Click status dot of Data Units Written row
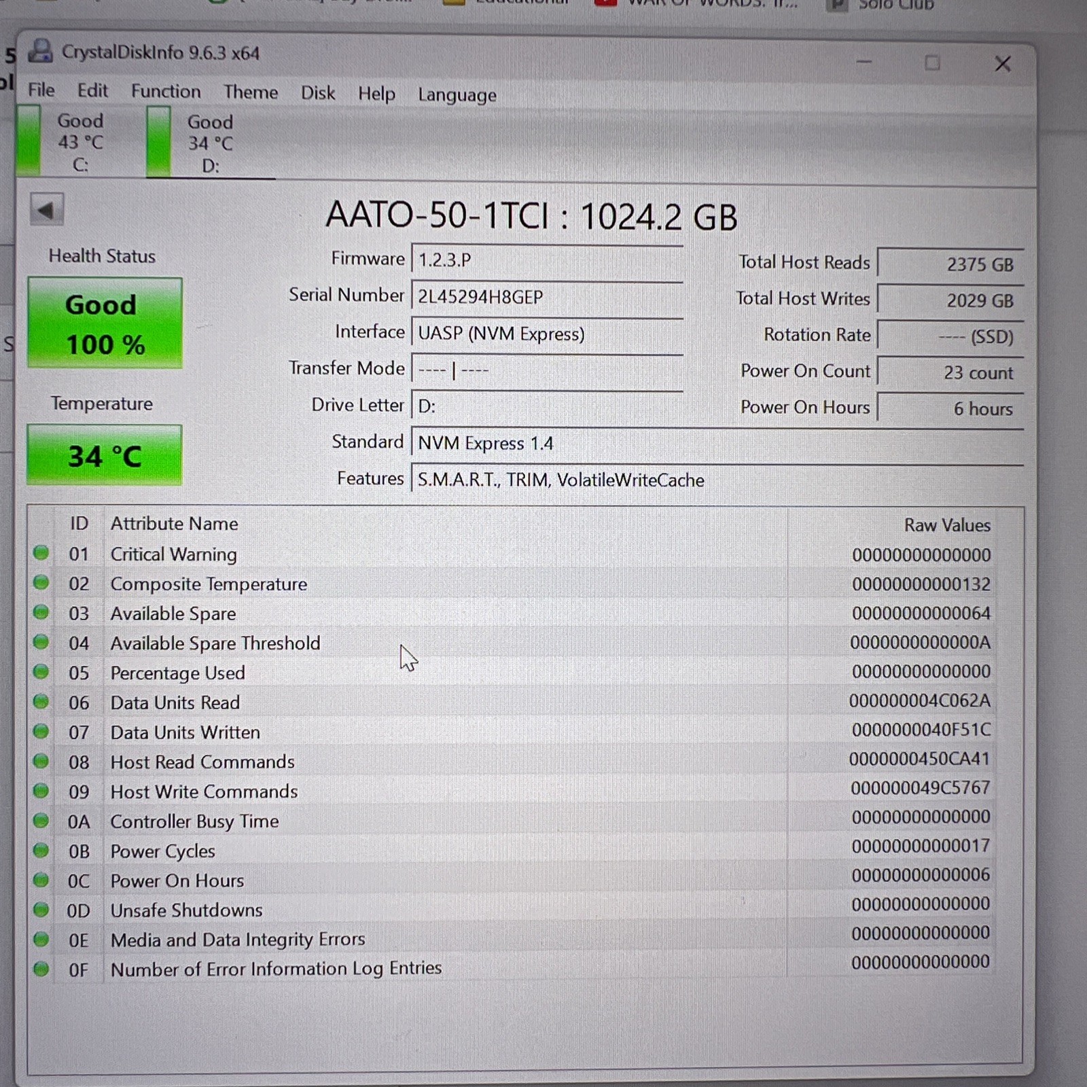 [x=41, y=731]
